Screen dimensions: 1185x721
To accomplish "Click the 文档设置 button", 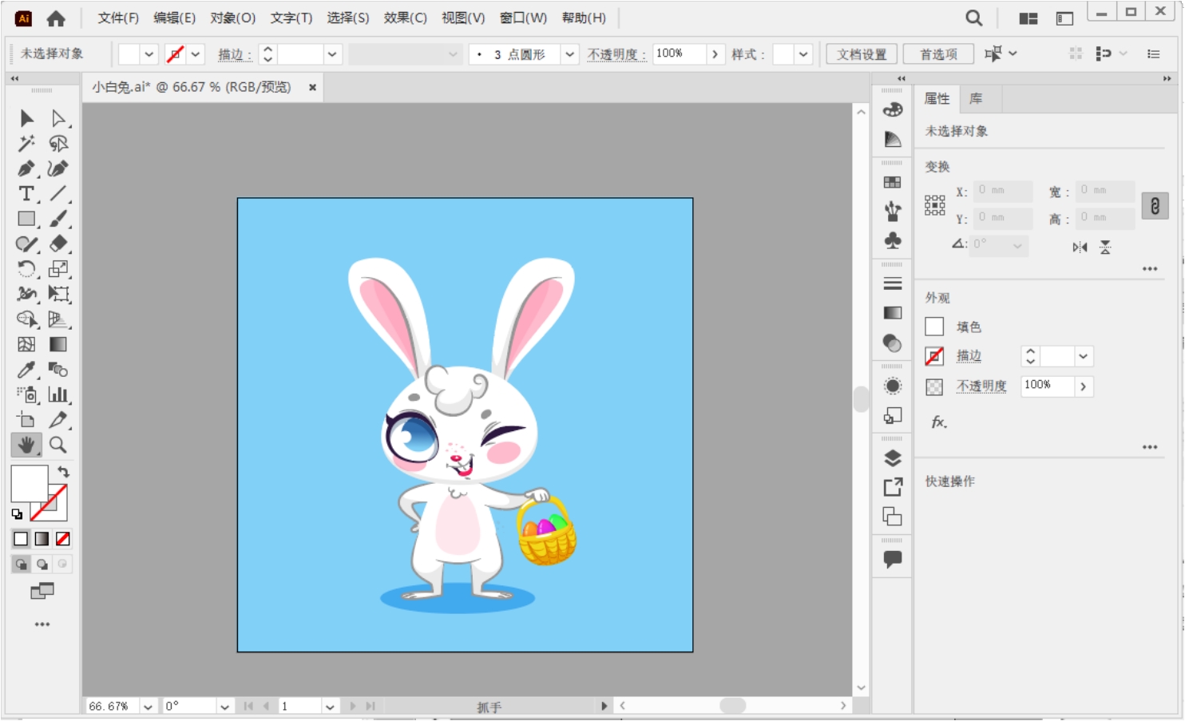I will (x=862, y=54).
